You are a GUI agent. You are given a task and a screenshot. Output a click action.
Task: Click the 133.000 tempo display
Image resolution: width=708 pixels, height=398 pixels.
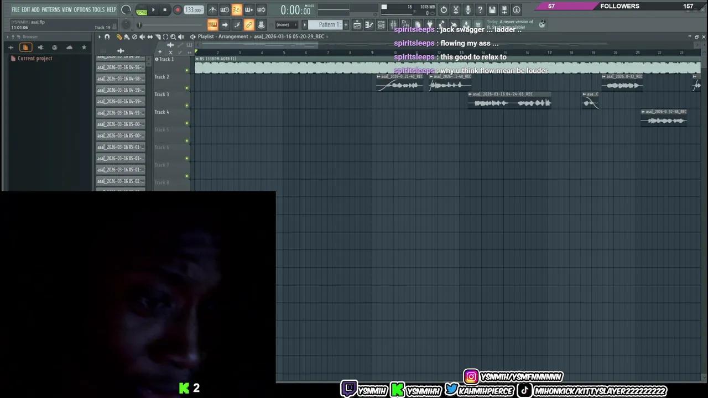click(x=193, y=10)
